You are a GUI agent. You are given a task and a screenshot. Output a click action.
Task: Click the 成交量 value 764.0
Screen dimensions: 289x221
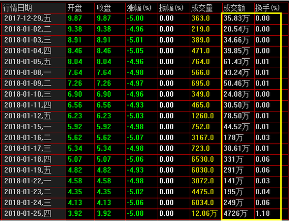[x=201, y=62]
